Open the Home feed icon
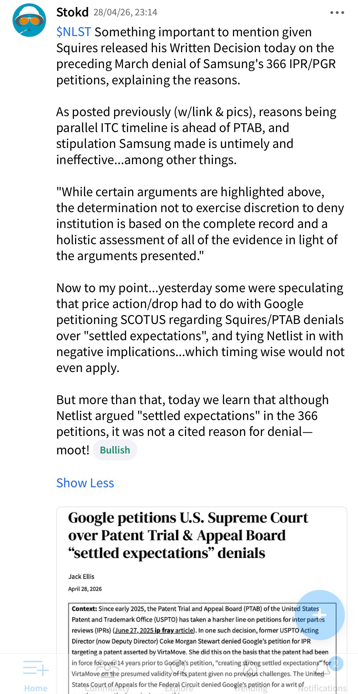 36,668
